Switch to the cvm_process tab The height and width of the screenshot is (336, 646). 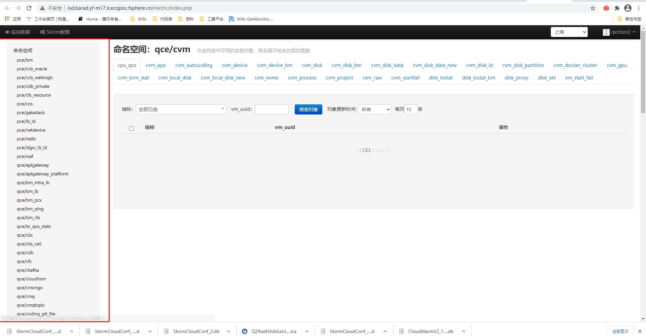pyautogui.click(x=302, y=78)
